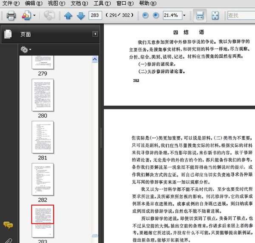Click the zoom out minus button
This screenshot has width=255, height=243.
click(x=145, y=16)
